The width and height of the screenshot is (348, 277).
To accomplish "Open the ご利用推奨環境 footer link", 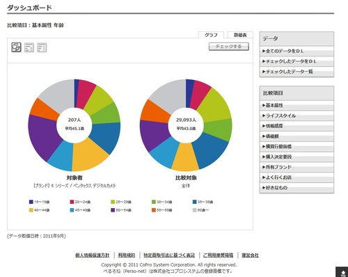I will tap(218, 255).
